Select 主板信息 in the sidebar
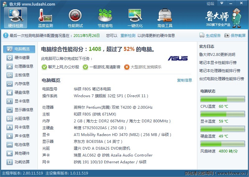The height and width of the screenshot is (177, 249). (19, 75)
